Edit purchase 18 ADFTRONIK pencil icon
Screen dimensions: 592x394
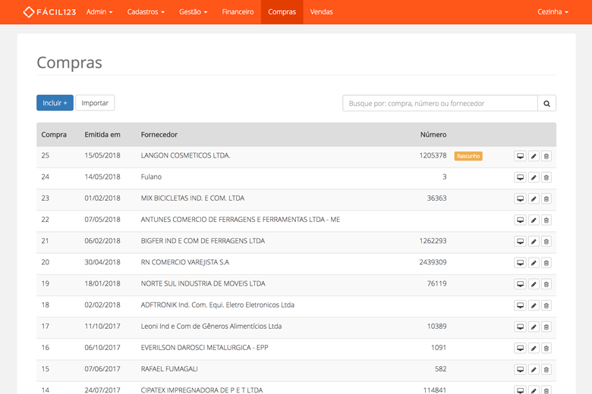pyautogui.click(x=534, y=305)
